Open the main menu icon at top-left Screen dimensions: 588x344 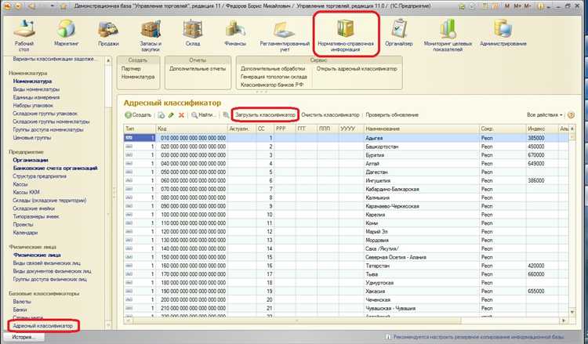(x=7, y=6)
